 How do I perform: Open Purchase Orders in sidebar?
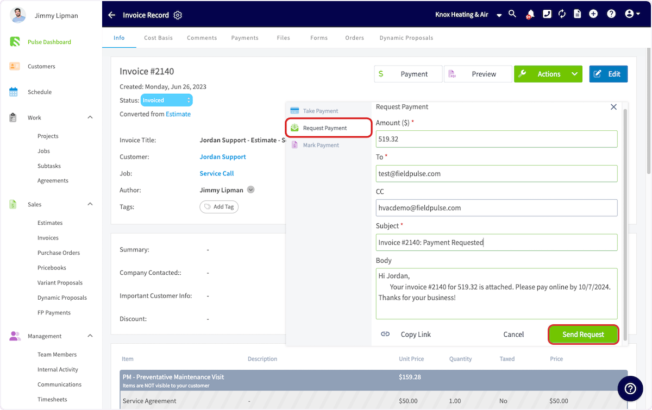(x=59, y=253)
